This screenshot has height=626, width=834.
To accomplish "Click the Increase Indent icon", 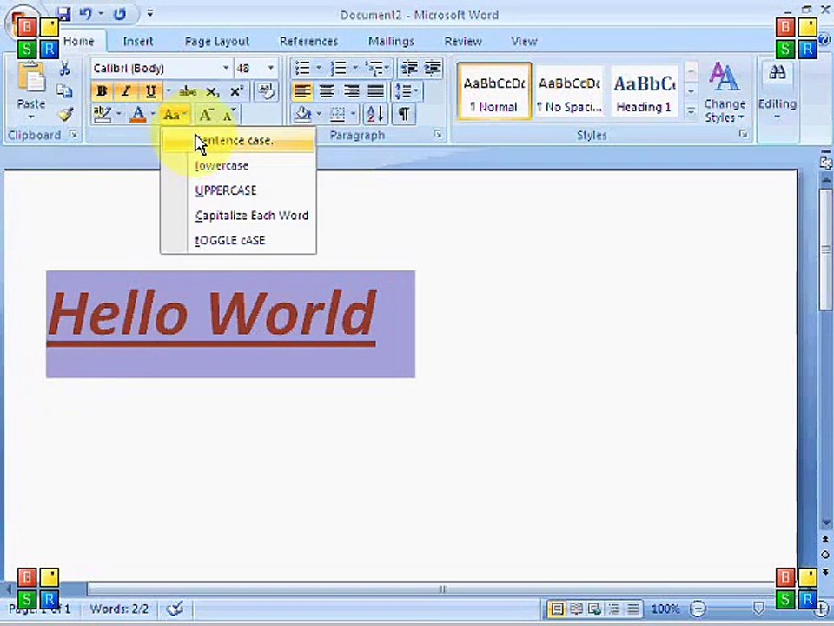I will (x=433, y=68).
